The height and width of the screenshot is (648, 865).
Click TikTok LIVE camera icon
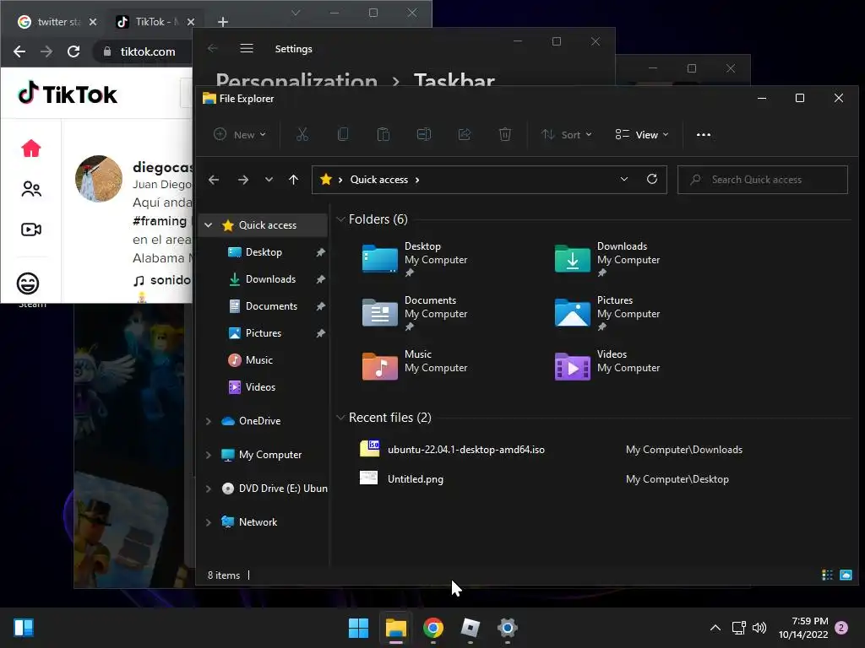pos(31,229)
